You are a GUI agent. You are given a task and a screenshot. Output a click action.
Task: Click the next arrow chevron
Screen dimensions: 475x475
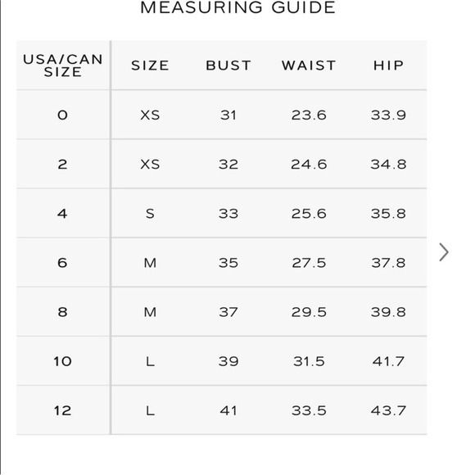coord(444,252)
